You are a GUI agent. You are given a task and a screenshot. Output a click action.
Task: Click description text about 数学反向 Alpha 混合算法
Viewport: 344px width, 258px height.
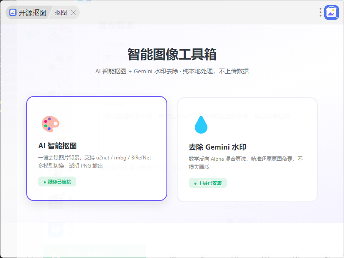pyautogui.click(x=246, y=159)
